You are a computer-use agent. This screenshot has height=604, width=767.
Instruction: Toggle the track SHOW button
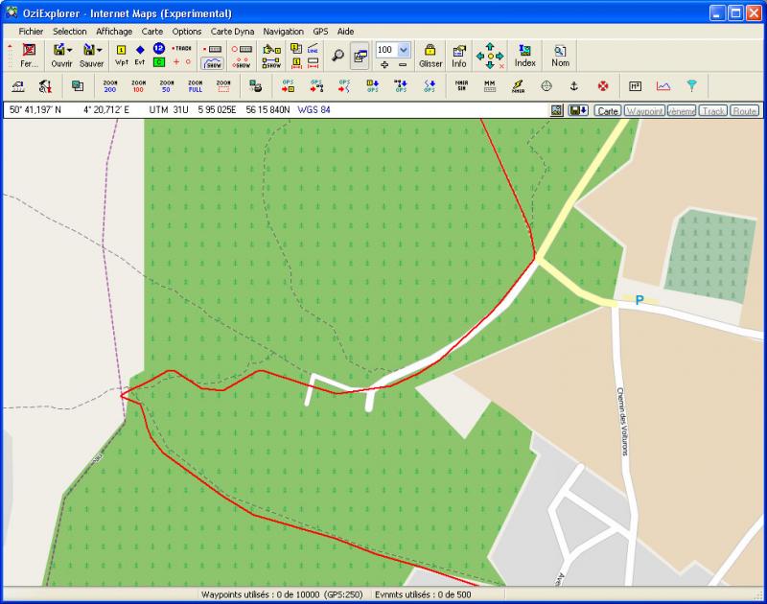pyautogui.click(x=213, y=63)
